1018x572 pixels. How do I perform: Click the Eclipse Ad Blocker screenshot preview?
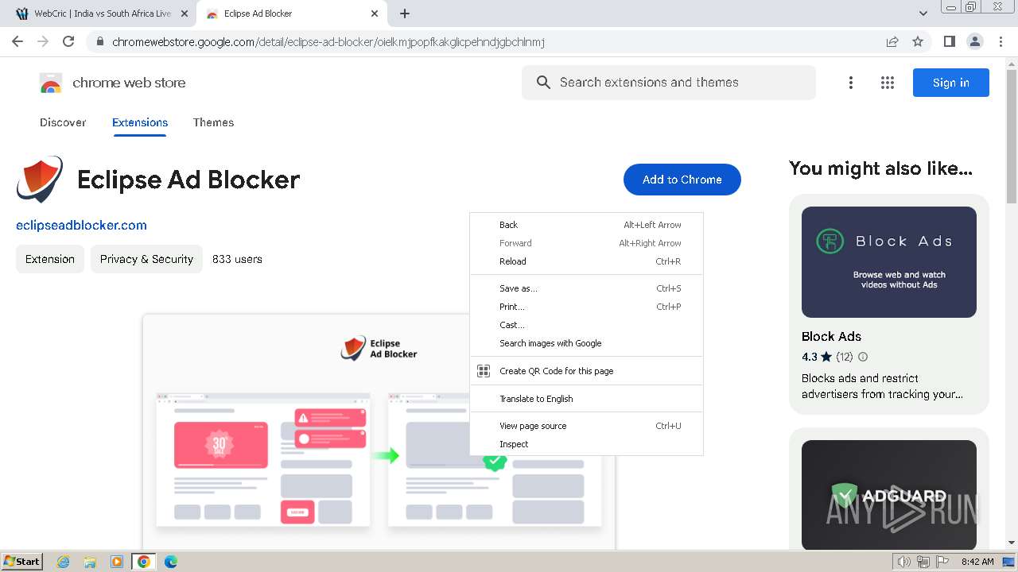tap(379, 432)
